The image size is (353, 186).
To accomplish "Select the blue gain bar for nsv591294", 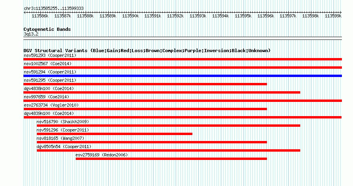I will (x=182, y=76).
